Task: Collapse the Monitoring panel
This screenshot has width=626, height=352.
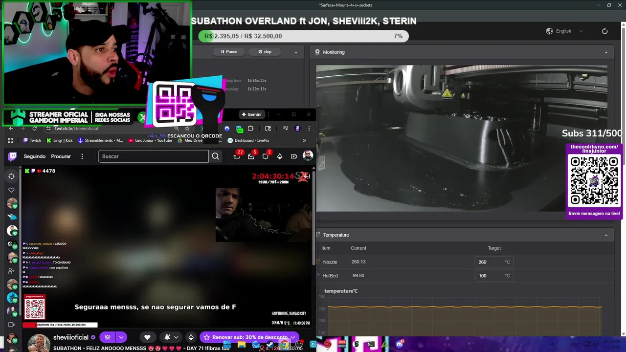Action: 606,52
